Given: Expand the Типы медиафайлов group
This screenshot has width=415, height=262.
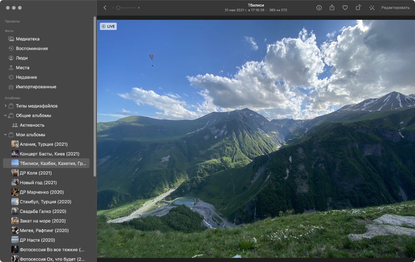Looking at the screenshot, I should [5, 106].
